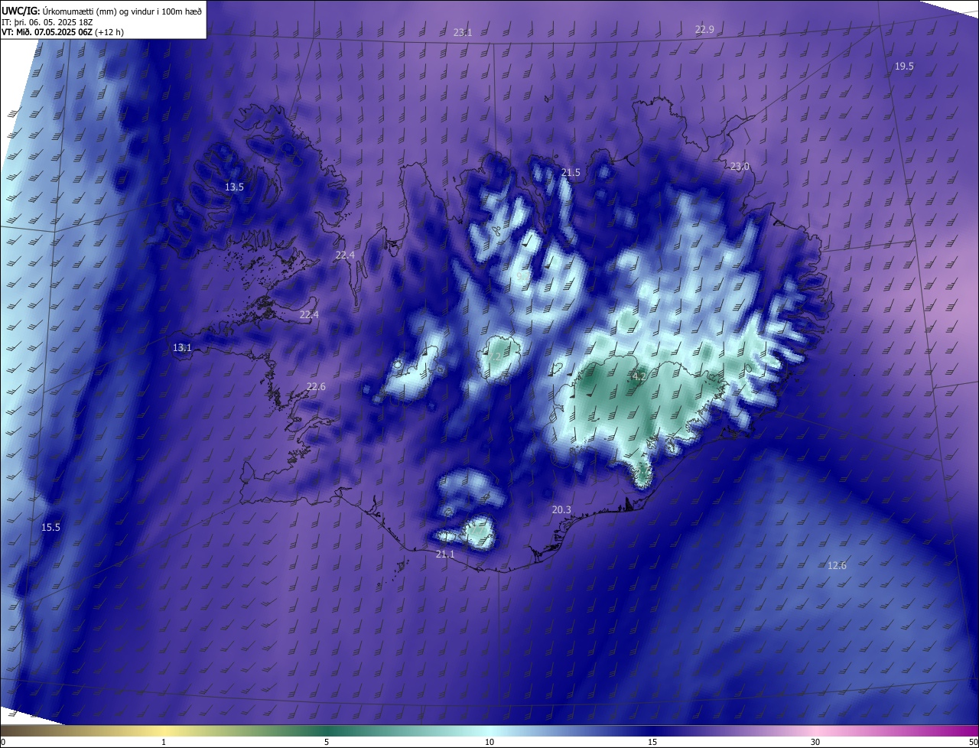Click the 19.5 value on the map
The image size is (979, 748).
[904, 67]
